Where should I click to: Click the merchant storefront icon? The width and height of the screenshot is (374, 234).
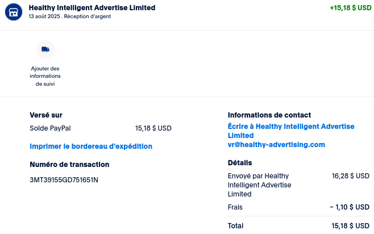click(14, 12)
